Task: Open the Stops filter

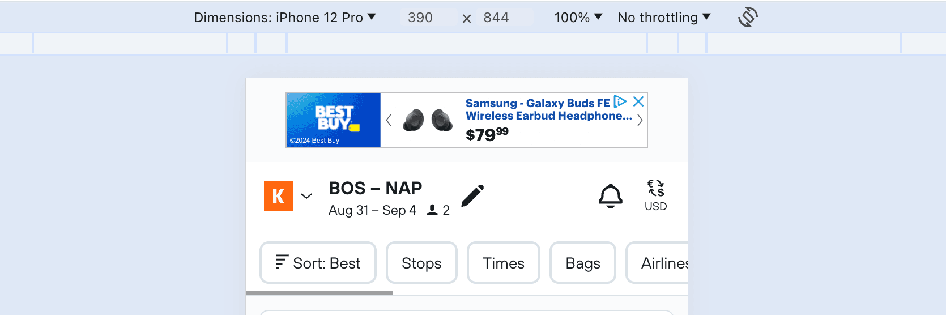Action: pyautogui.click(x=421, y=263)
